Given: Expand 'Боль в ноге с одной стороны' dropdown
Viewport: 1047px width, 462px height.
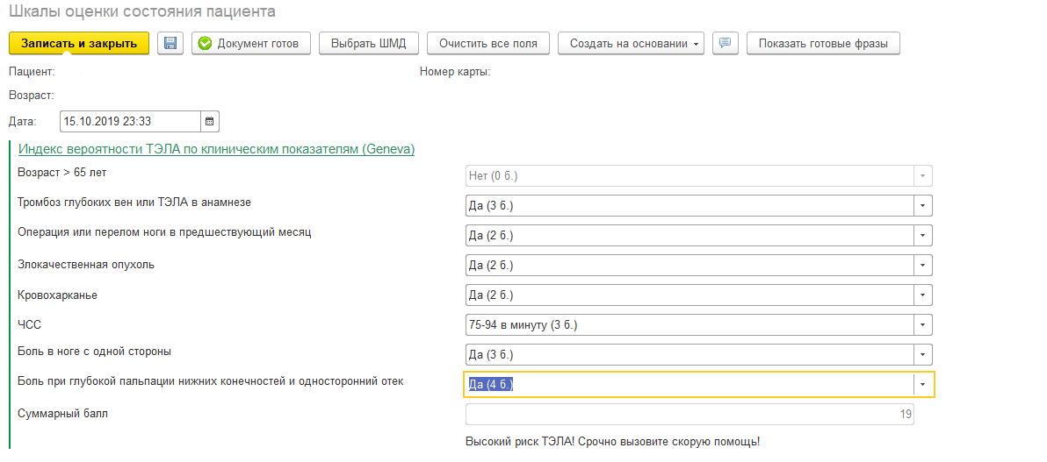Looking at the screenshot, I should point(922,354).
